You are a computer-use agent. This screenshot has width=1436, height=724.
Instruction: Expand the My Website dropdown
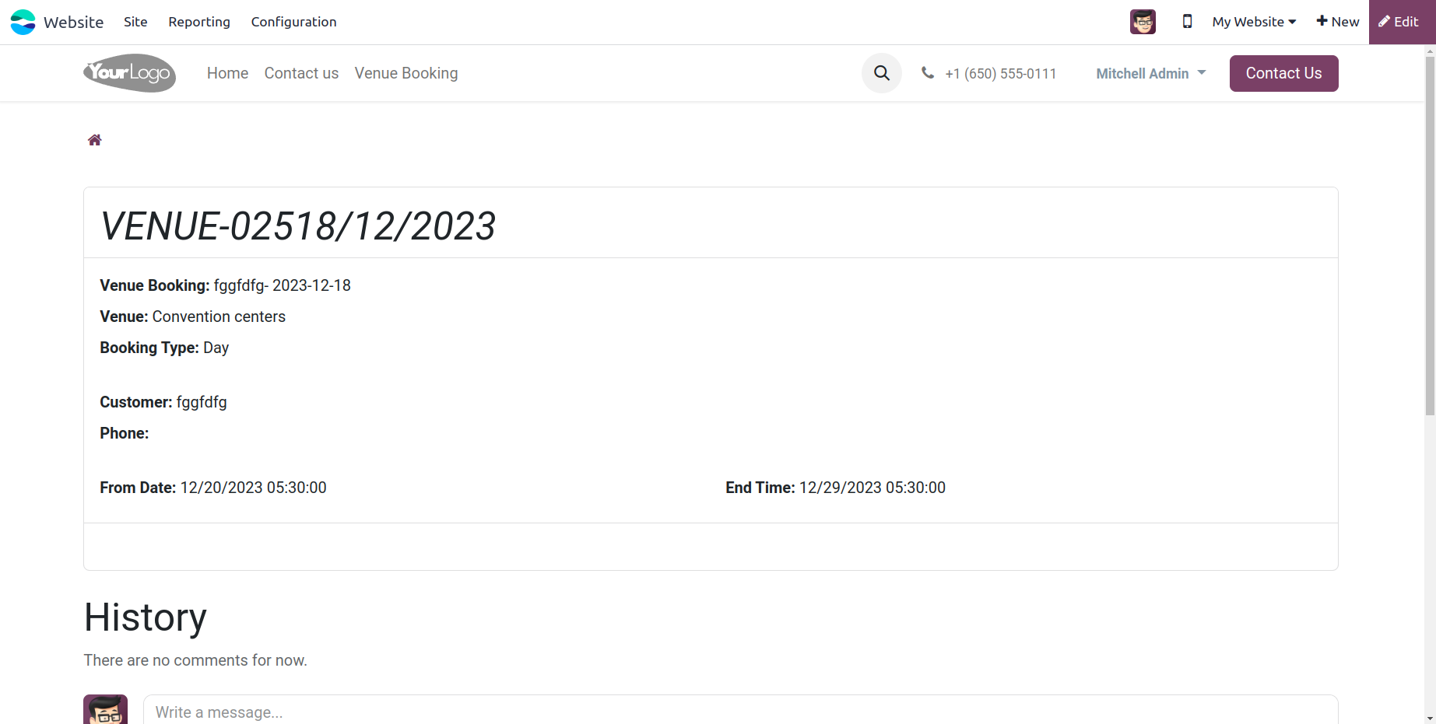pos(1254,22)
